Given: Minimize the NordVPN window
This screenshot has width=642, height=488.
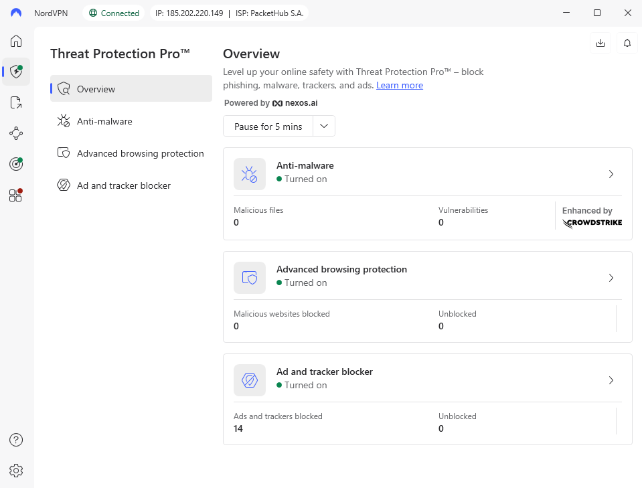Looking at the screenshot, I should coord(566,13).
